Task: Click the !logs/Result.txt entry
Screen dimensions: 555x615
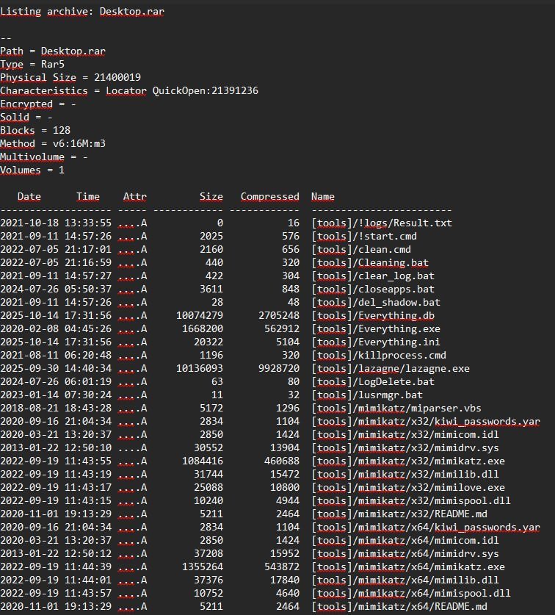Action: coord(382,223)
